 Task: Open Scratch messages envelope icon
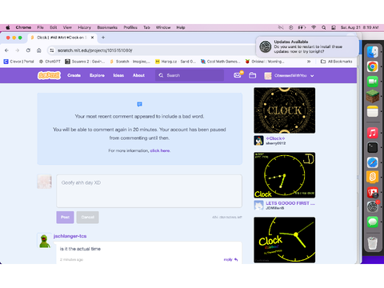(x=238, y=75)
